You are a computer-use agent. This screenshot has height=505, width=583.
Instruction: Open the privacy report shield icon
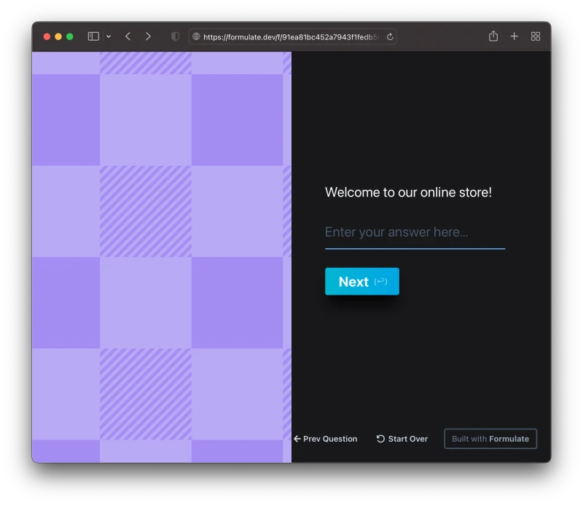(x=175, y=36)
